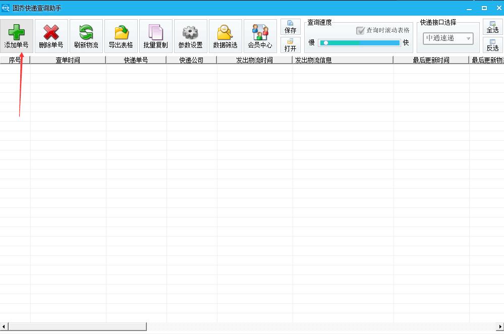Click the 查询速度 speed slider track
Screen dimensions: 504x334
tap(359, 43)
